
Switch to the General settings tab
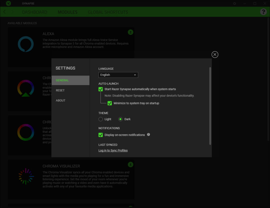tap(70, 80)
